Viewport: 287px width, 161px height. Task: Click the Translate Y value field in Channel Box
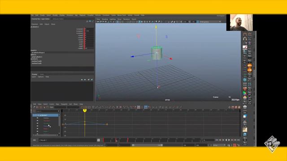pyautogui.click(x=89, y=31)
